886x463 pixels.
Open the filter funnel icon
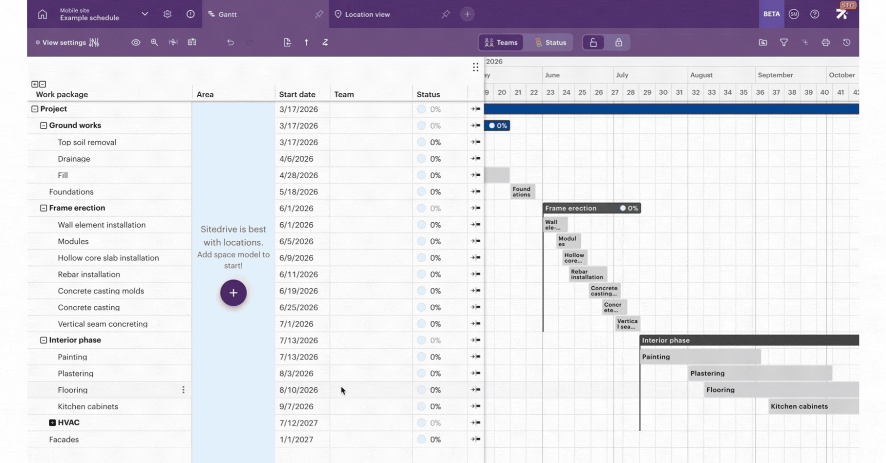pyautogui.click(x=784, y=42)
